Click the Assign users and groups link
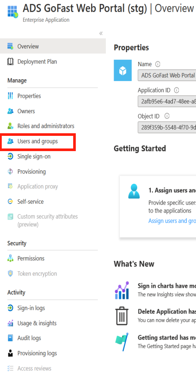This screenshot has width=196, height=381. [172, 221]
